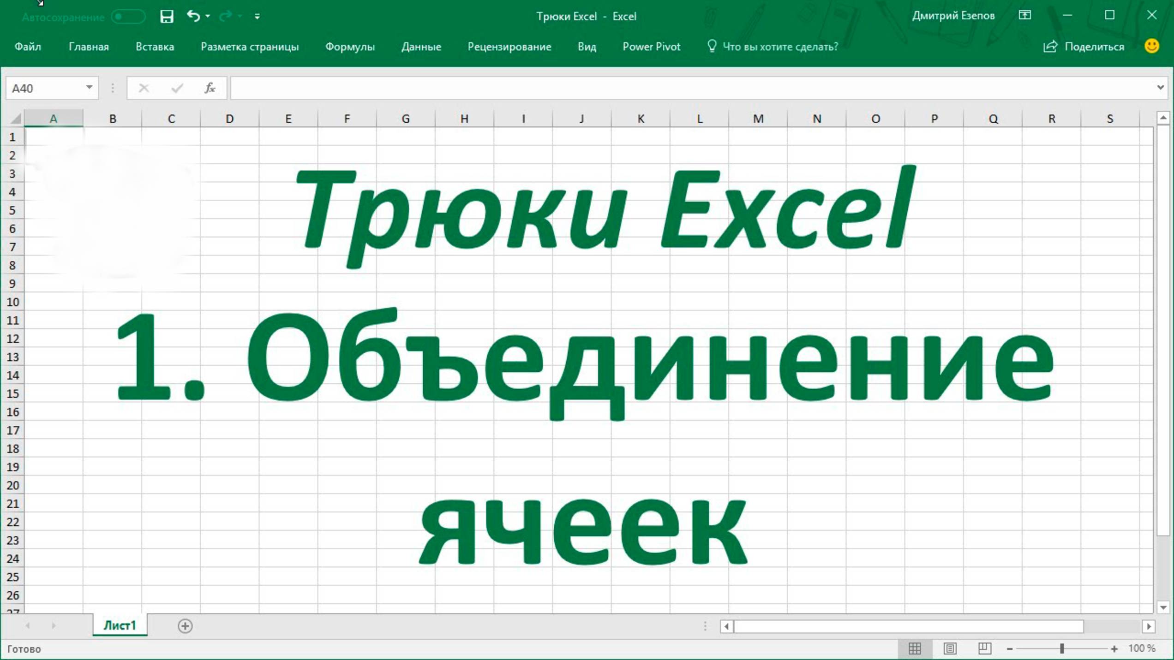Image resolution: width=1174 pixels, height=660 pixels.
Task: Select the Лист1 sheet tab
Action: (x=119, y=626)
